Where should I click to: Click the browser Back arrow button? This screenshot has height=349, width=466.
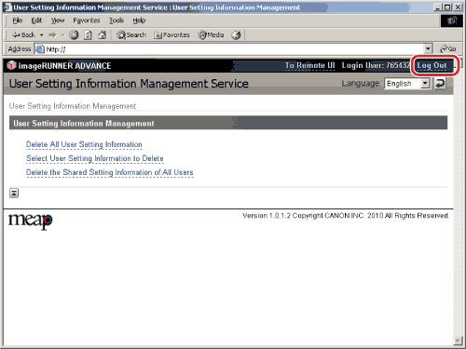(23, 35)
